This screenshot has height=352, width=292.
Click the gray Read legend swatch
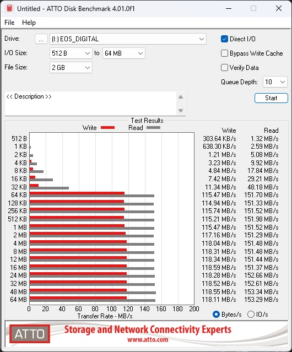(153, 127)
